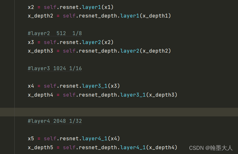Click the comment '#layer2 512 1/8'
This screenshot has width=238, height=154.
click(55, 33)
